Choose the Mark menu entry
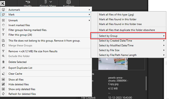The image size is (169, 99). click(x=46, y=14)
